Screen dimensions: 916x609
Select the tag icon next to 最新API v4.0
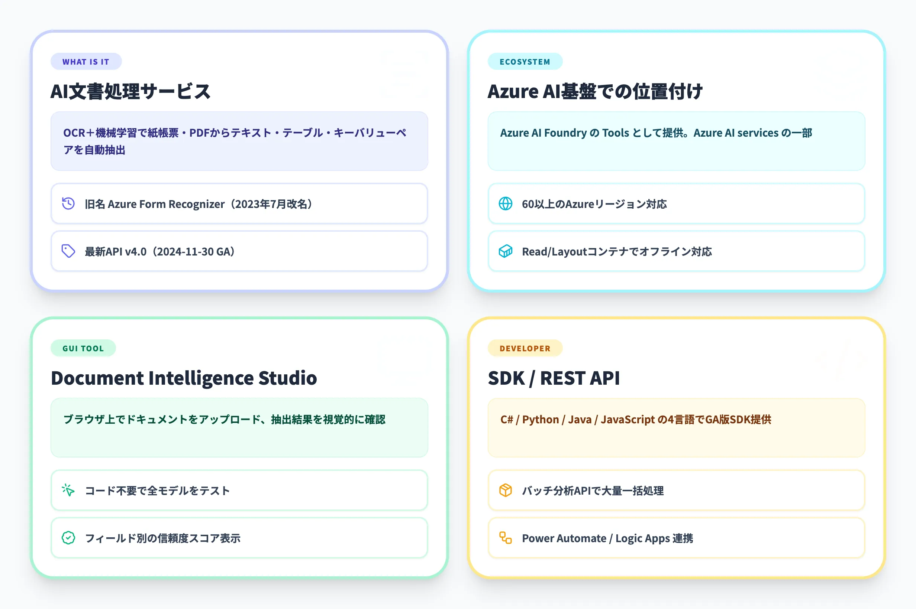point(68,251)
